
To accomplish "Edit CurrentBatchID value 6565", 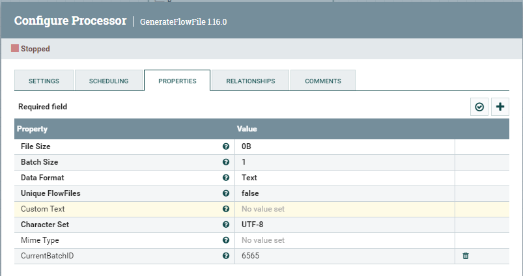I will (345, 256).
